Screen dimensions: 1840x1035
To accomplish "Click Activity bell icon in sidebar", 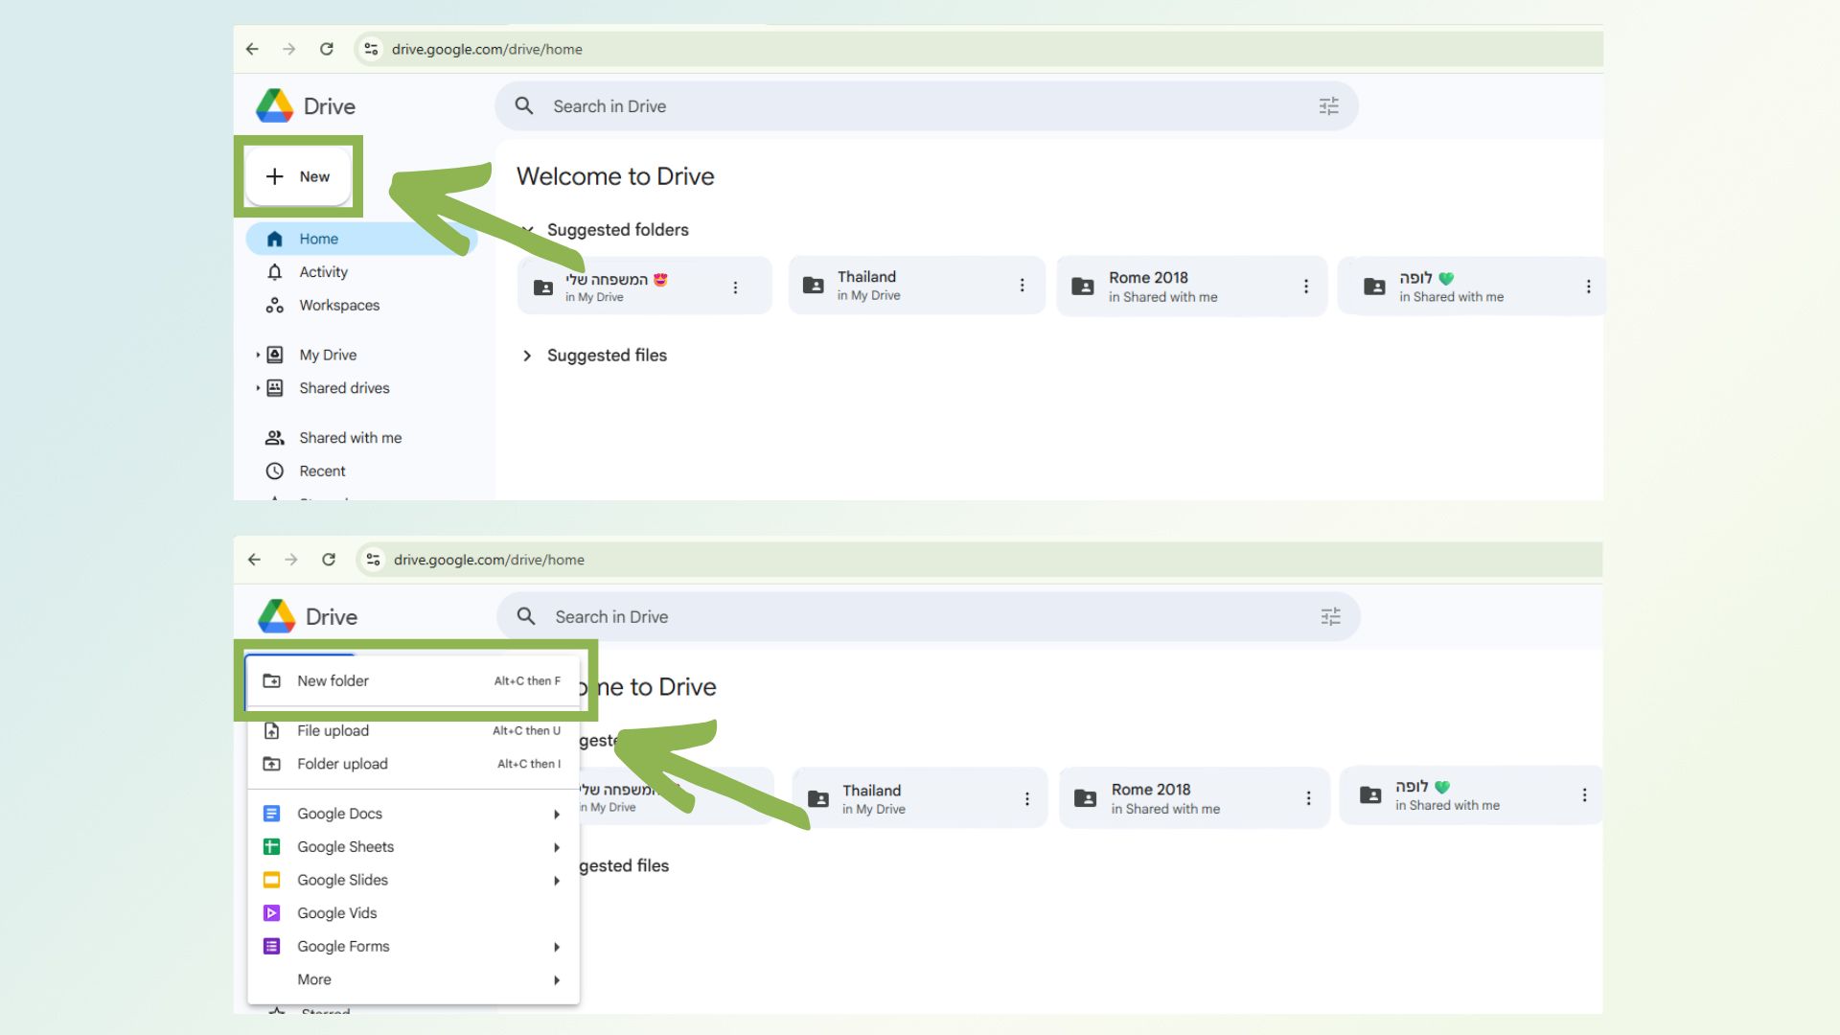I will (275, 272).
